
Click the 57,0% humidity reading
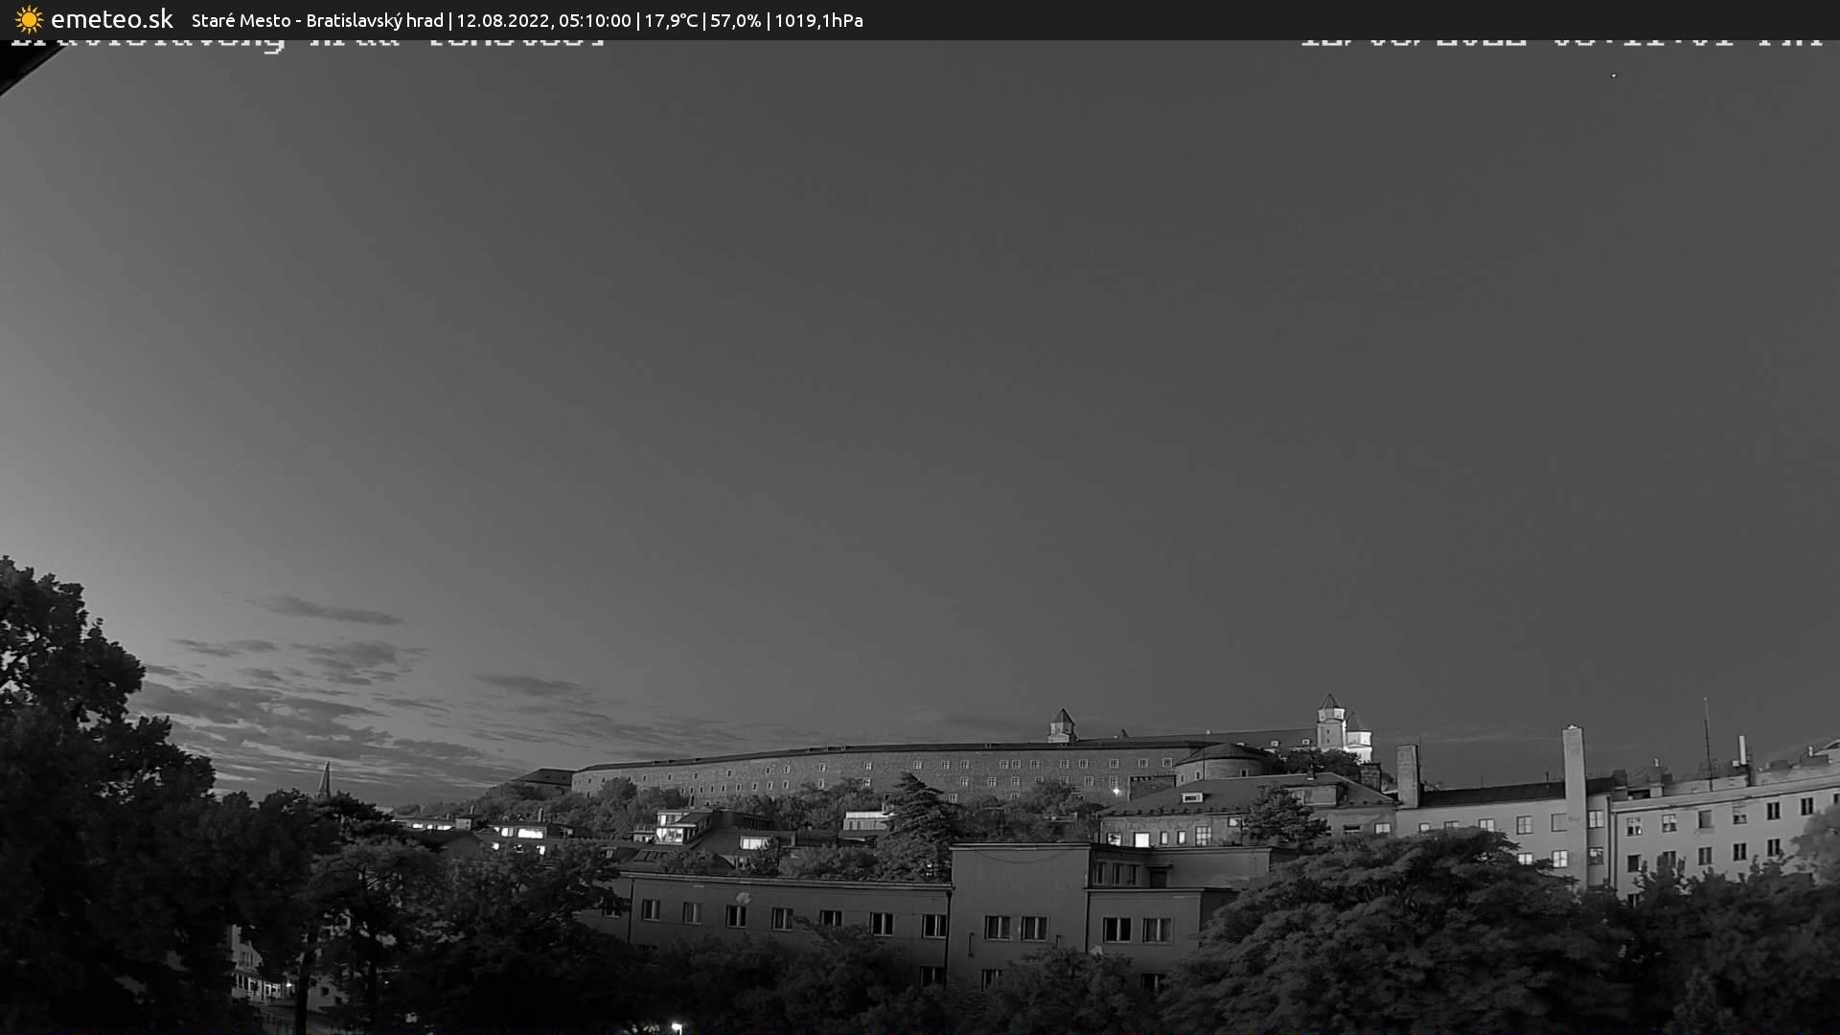735,20
